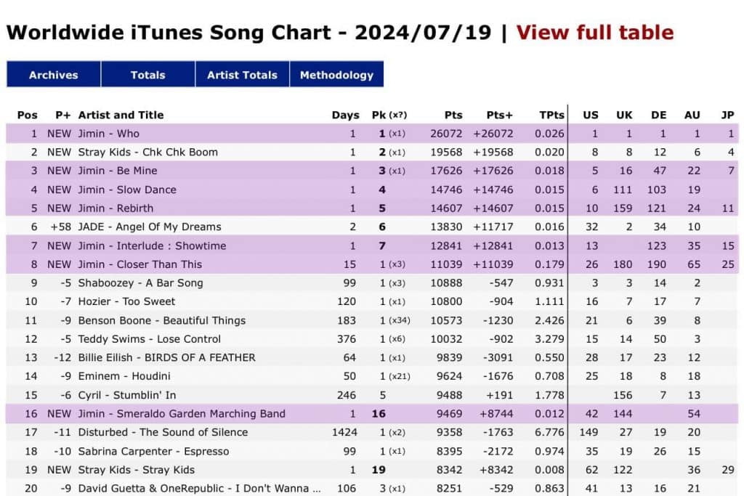Click the US country column header

pyautogui.click(x=591, y=115)
